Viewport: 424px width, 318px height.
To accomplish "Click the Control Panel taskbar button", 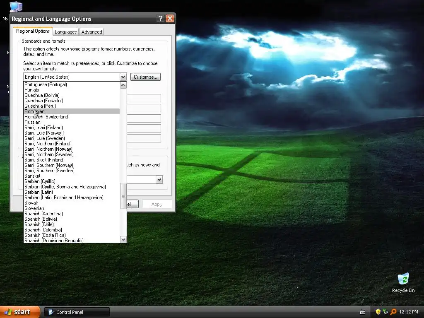I will coord(77,312).
